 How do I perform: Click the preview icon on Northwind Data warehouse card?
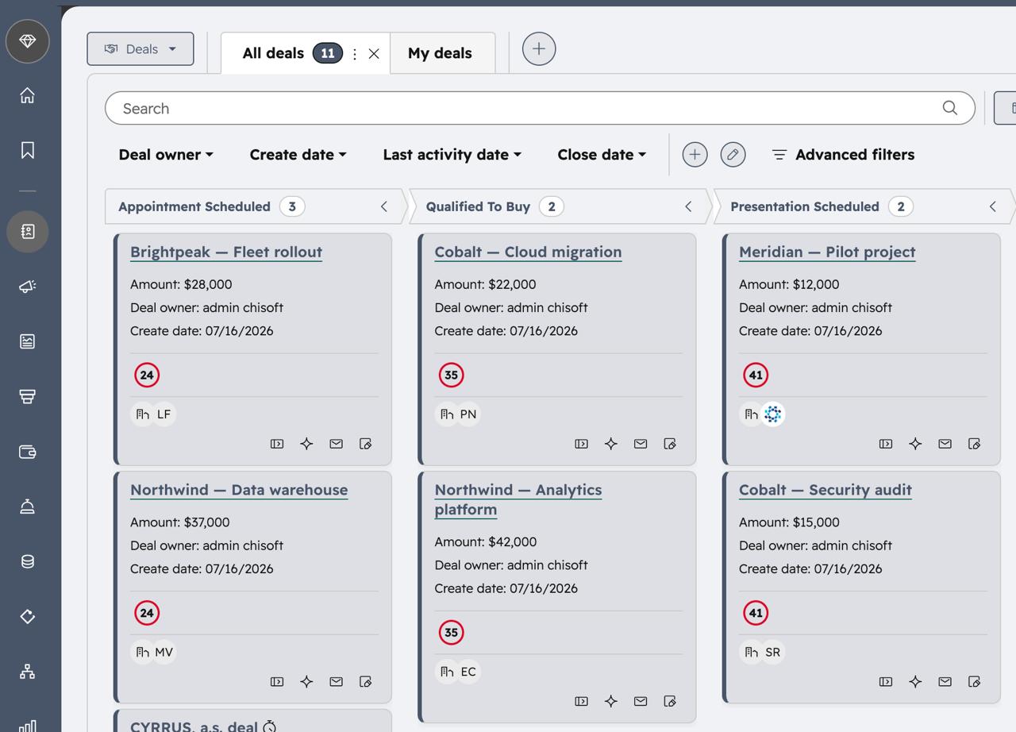277,682
